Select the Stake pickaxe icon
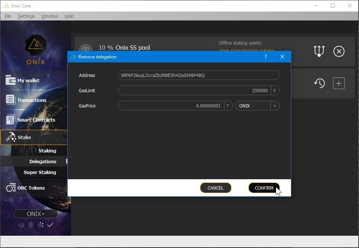359x248 pixels. [x=10, y=137]
